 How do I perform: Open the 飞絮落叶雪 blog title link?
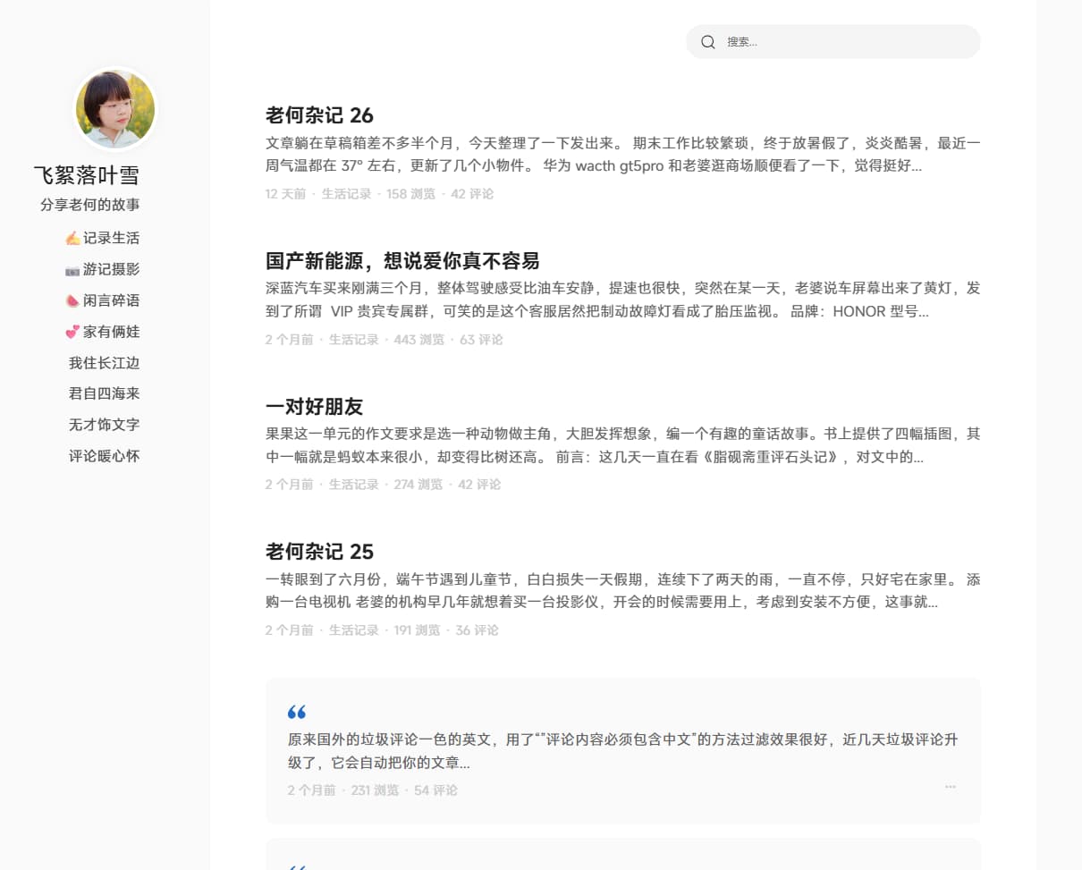[x=87, y=175]
